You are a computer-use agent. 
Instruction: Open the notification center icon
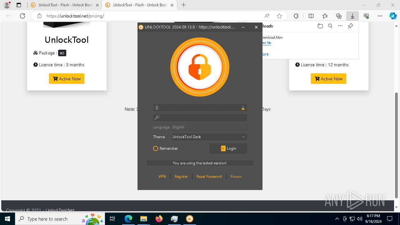(390, 219)
